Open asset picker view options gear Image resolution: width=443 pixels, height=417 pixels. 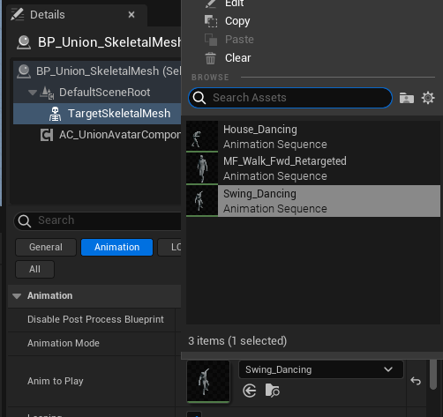click(428, 98)
